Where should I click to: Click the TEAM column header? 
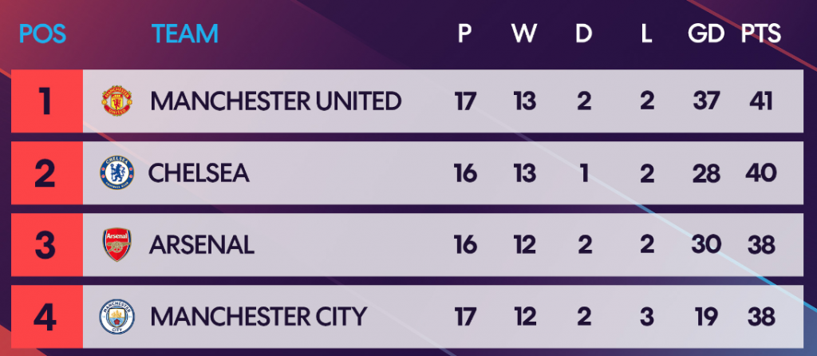tap(184, 34)
